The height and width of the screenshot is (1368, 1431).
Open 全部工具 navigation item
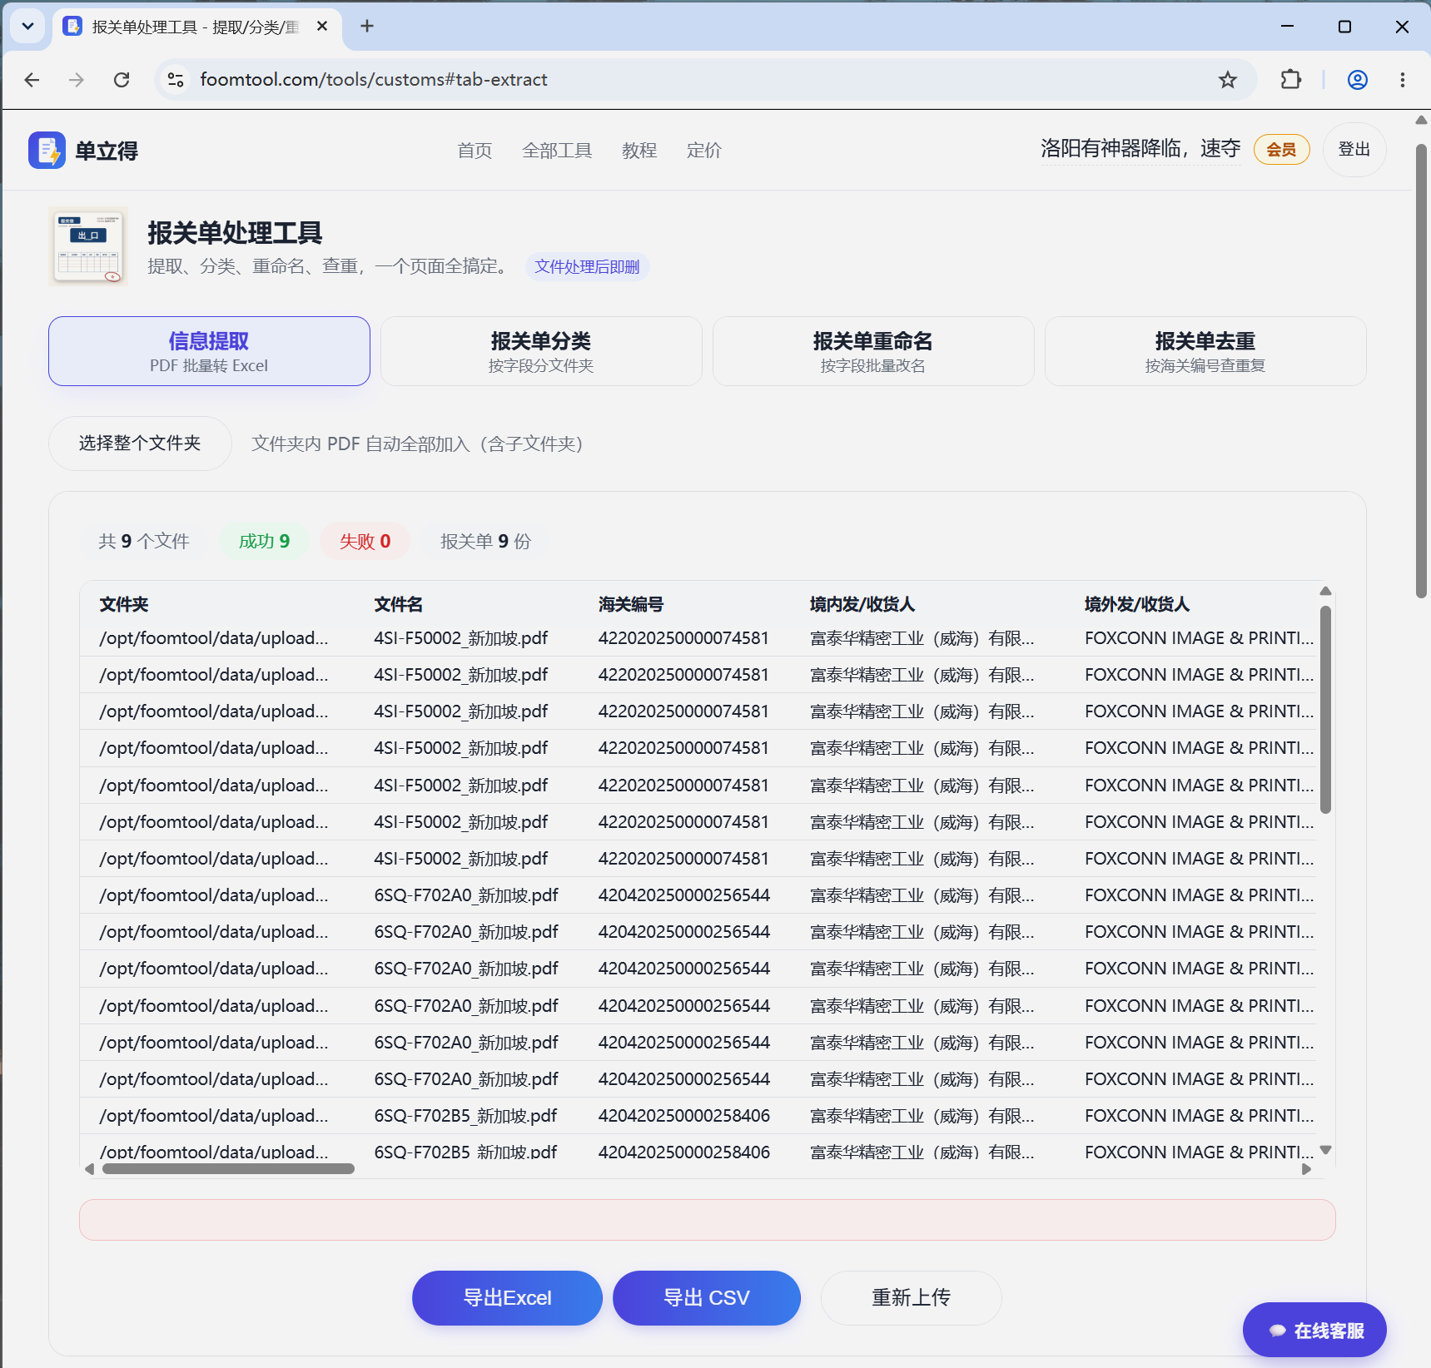coord(557,151)
